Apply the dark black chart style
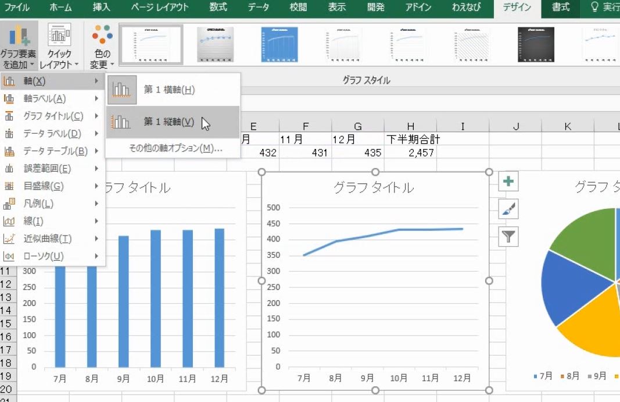This screenshot has height=402, width=620. point(536,44)
